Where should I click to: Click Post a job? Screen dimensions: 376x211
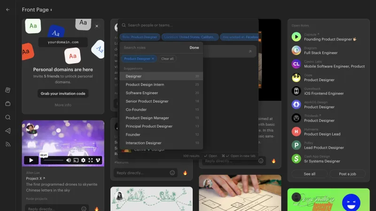[347, 174]
